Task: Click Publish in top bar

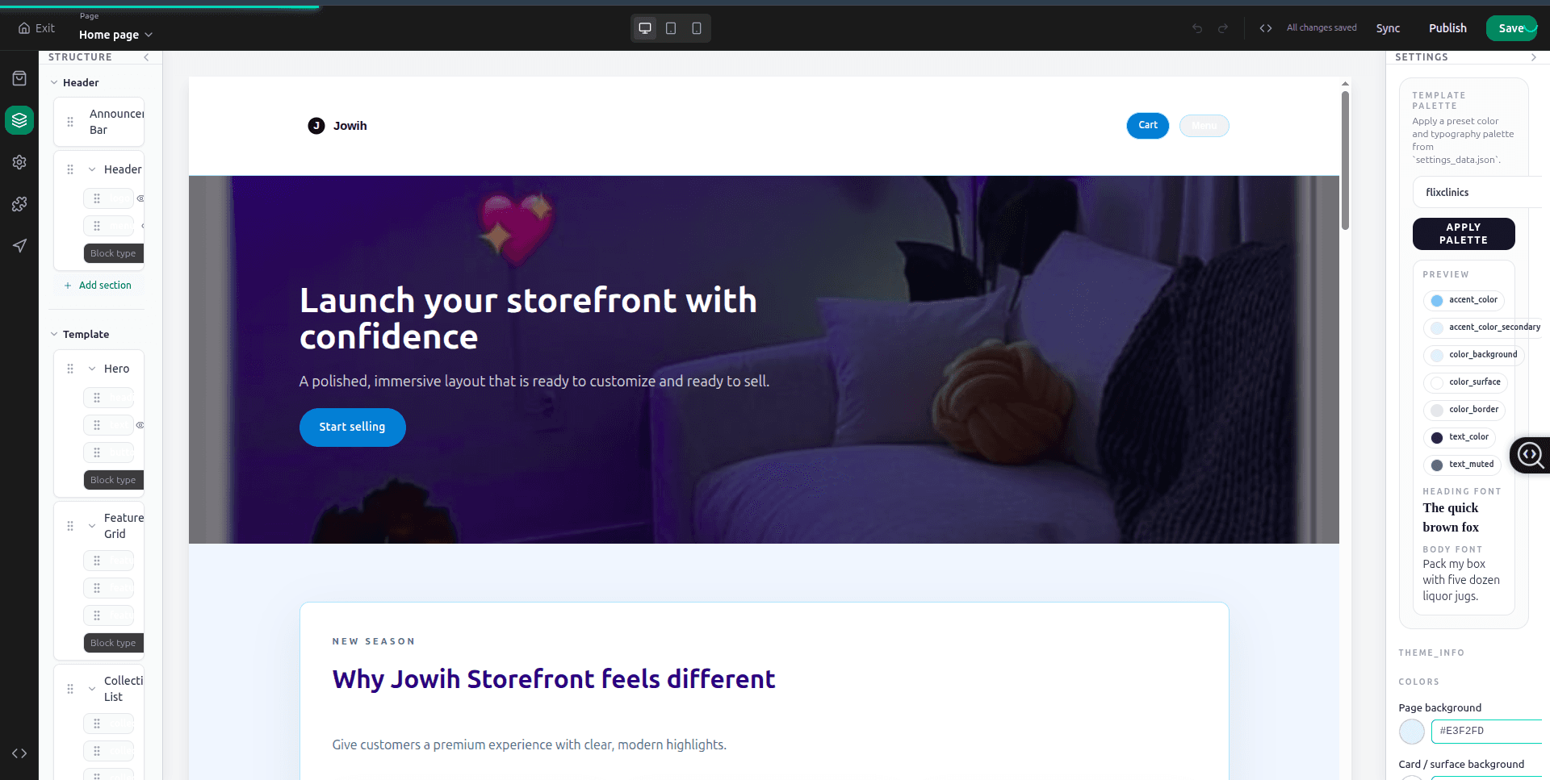Action: point(1447,28)
